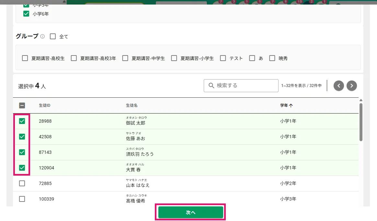This screenshot has height=221, width=377.
Task: Click the search magnifier icon
Action: pos(211,86)
